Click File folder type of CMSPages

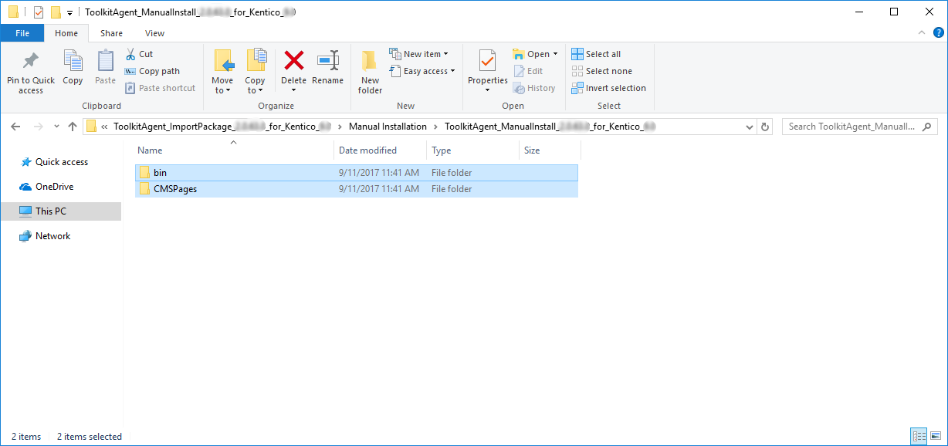point(452,189)
